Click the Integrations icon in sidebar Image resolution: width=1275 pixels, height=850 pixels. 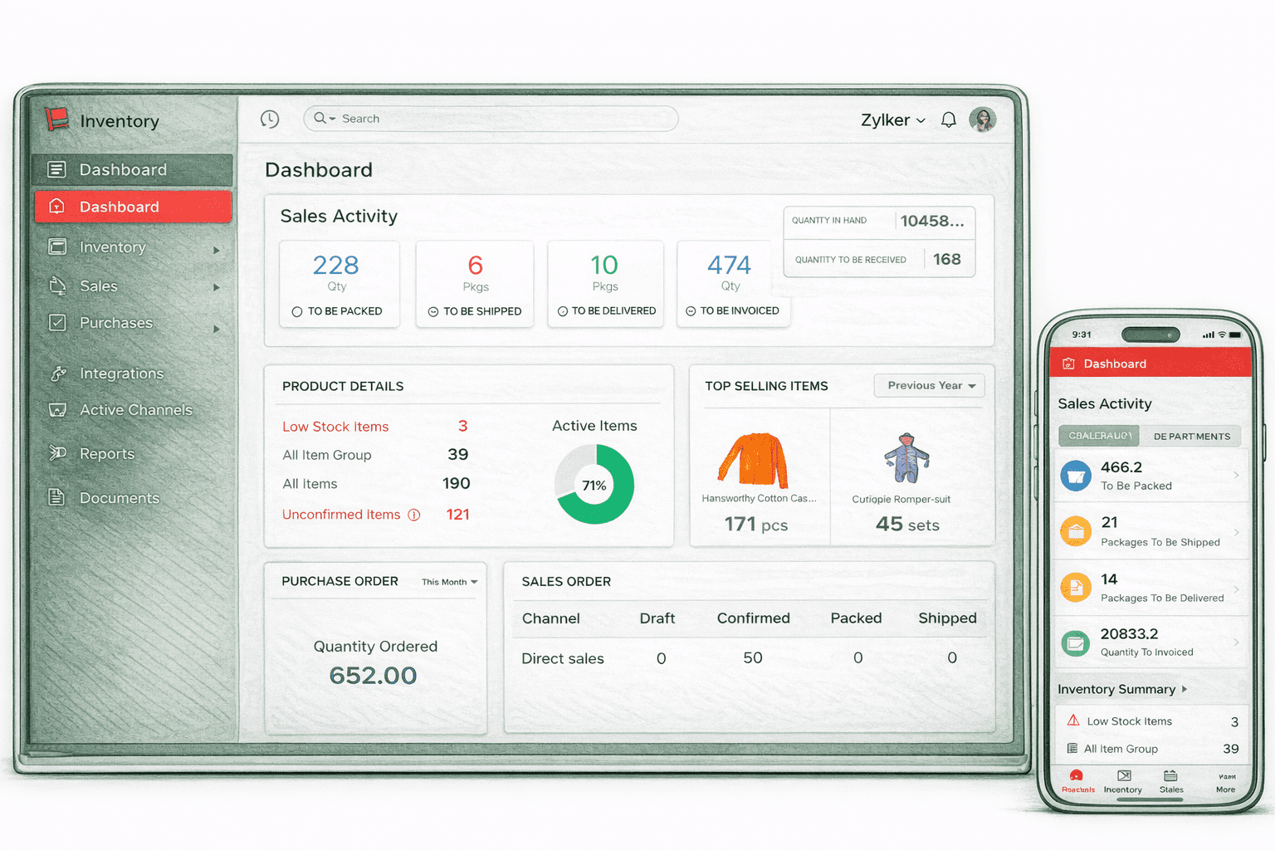click(57, 374)
